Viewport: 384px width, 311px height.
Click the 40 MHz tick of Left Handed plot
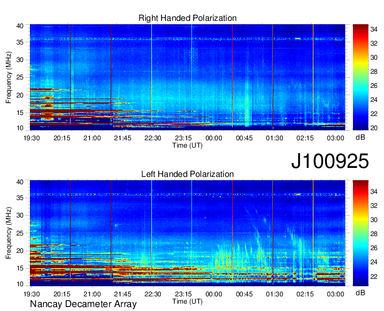tap(20, 182)
